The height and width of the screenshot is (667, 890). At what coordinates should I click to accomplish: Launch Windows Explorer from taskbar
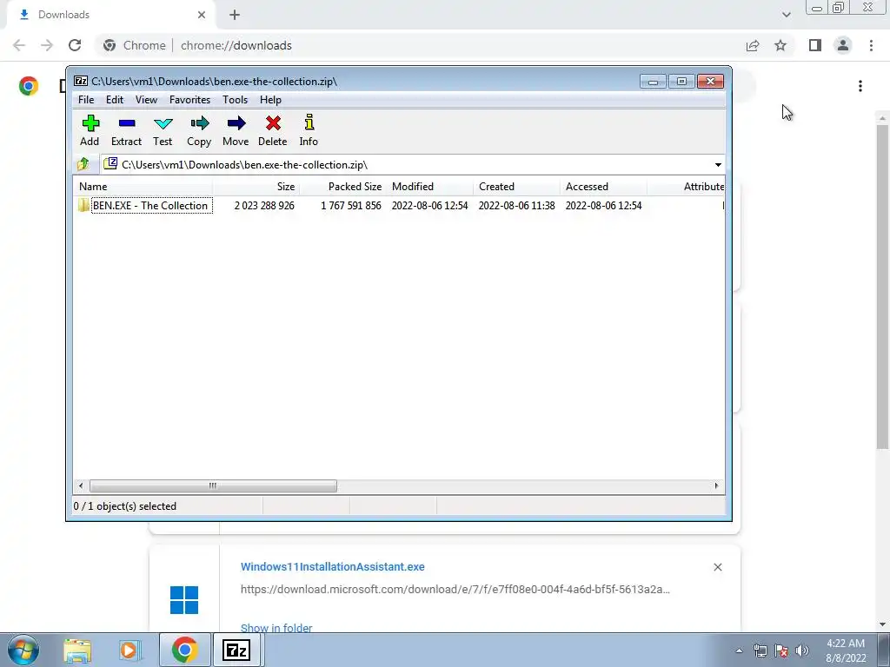click(x=77, y=650)
